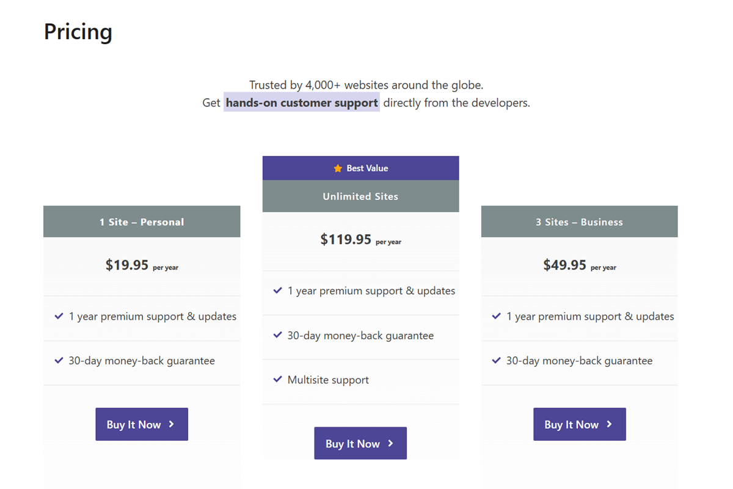This screenshot has width=733, height=489.
Task: Click Buy It Now under the 1 Site Personal plan
Action: pyautogui.click(x=141, y=424)
